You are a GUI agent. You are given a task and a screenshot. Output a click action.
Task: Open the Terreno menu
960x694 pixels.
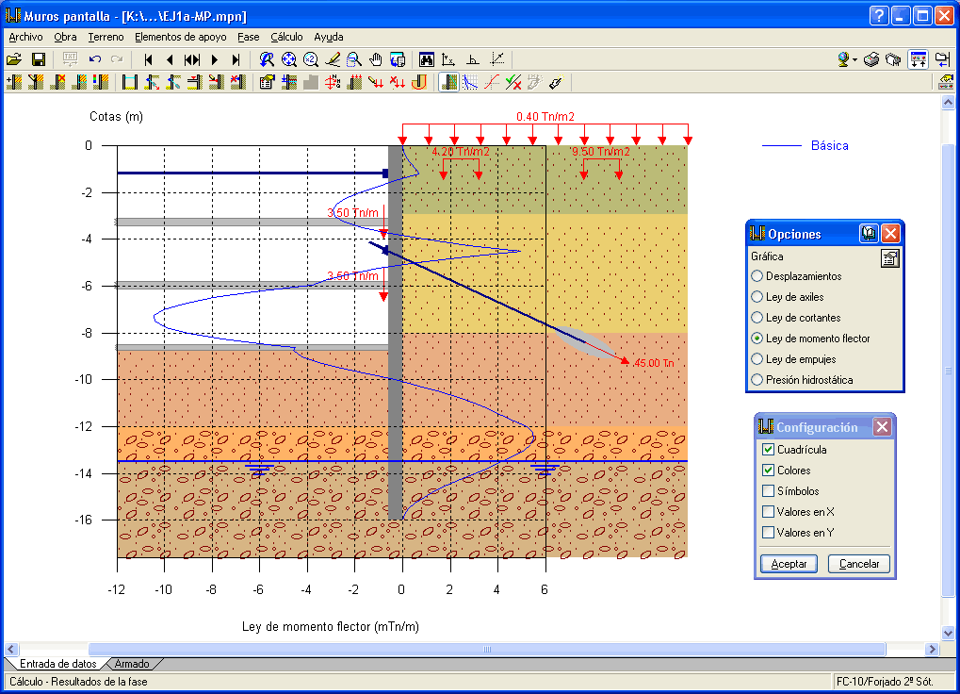(106, 37)
